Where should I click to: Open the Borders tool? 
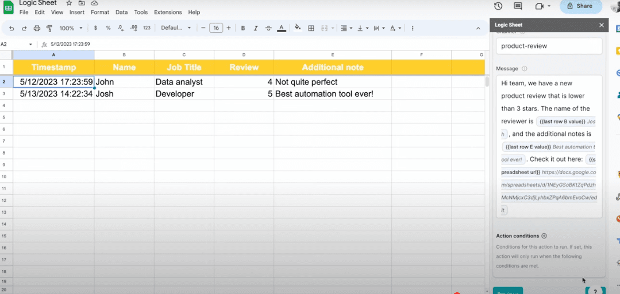tap(311, 28)
